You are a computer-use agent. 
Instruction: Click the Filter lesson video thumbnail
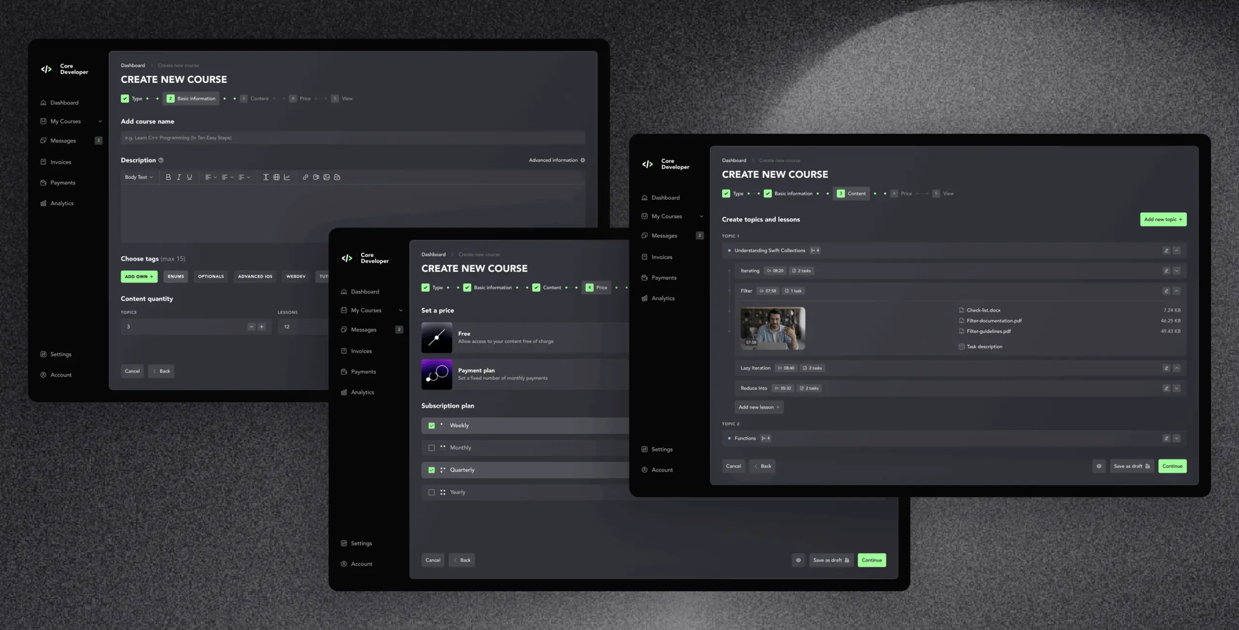[772, 328]
